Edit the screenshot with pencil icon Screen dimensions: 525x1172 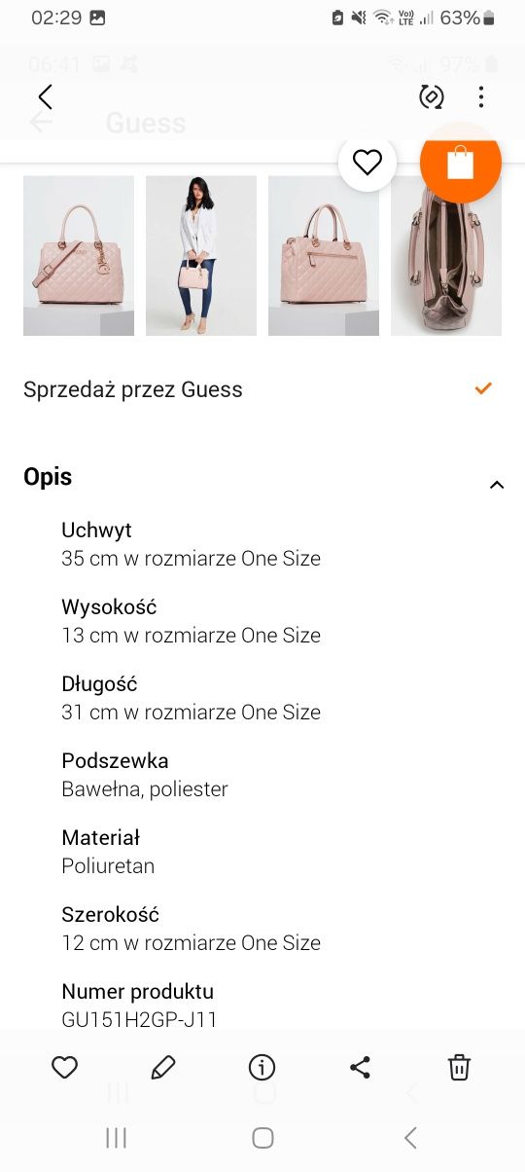point(163,1068)
